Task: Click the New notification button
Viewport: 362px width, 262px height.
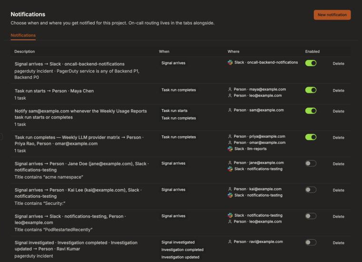Action: pos(332,15)
